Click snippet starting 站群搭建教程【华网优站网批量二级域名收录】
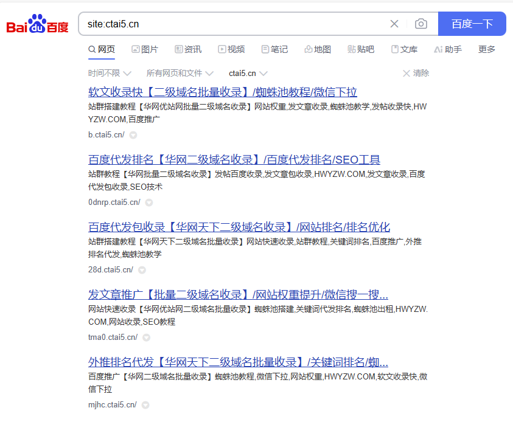513x422 pixels. coord(257,113)
